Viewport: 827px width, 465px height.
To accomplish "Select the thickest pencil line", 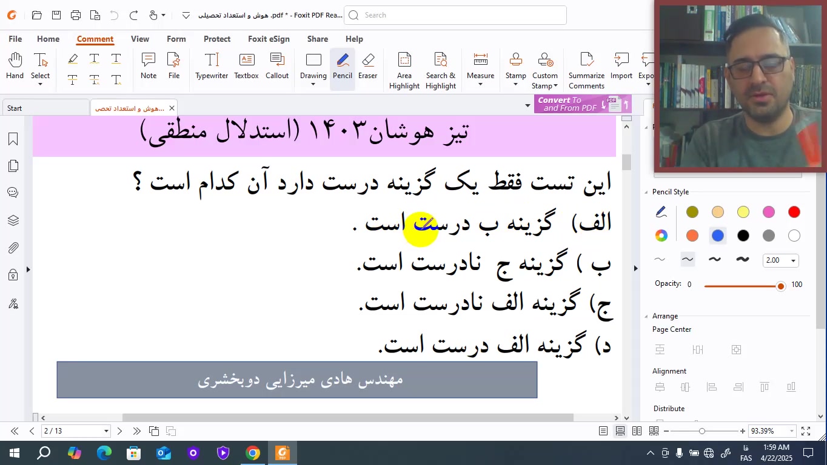I will coord(743,260).
